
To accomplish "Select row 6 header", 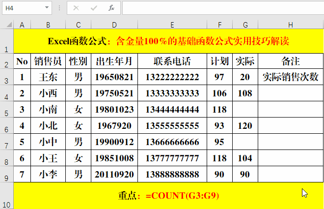I will coord(6,125).
